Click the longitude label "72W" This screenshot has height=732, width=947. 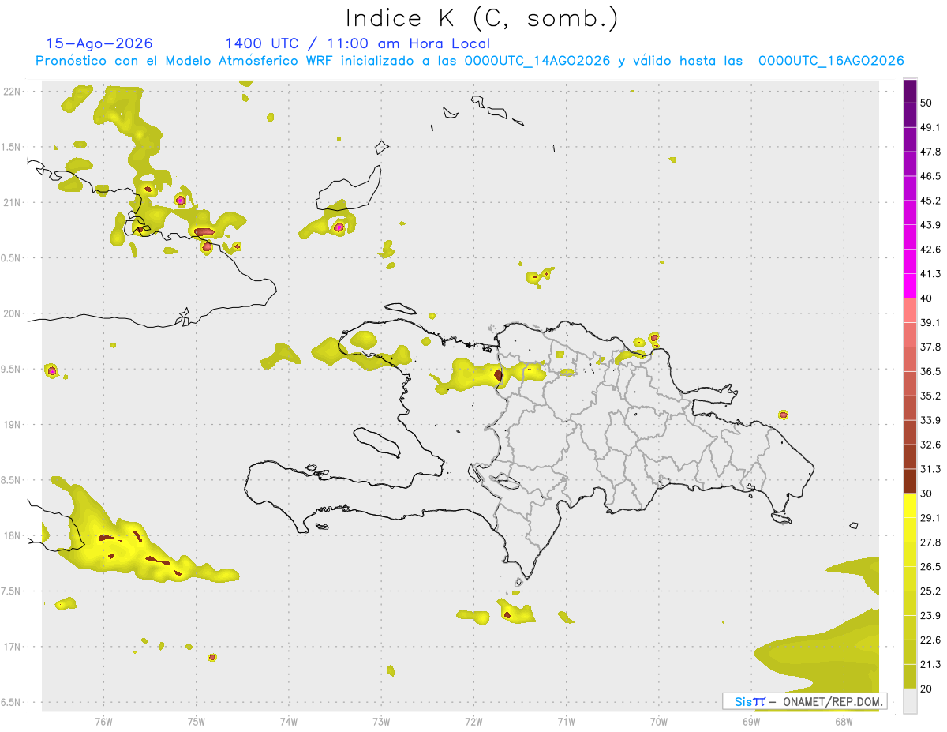473,720
